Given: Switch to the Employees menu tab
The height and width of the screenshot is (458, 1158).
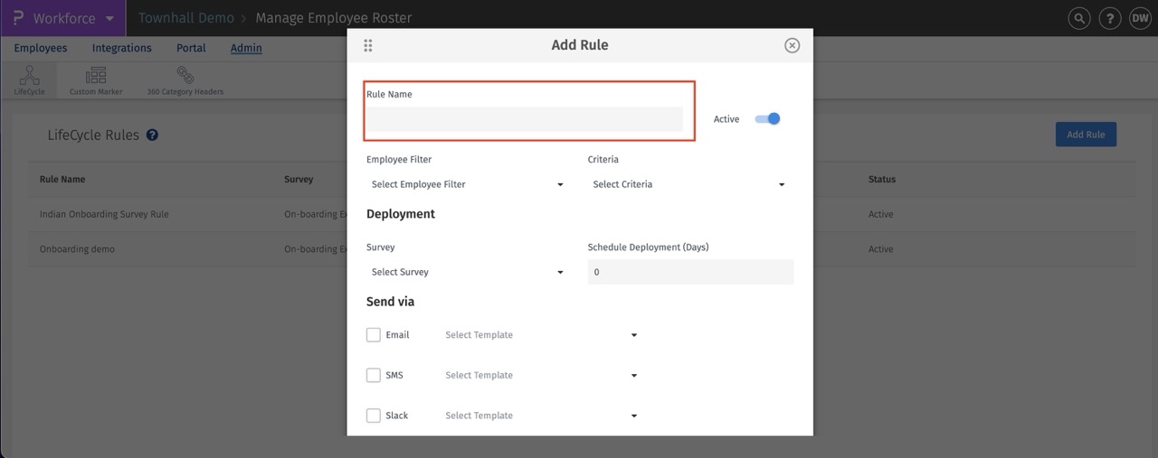Looking at the screenshot, I should tap(40, 48).
